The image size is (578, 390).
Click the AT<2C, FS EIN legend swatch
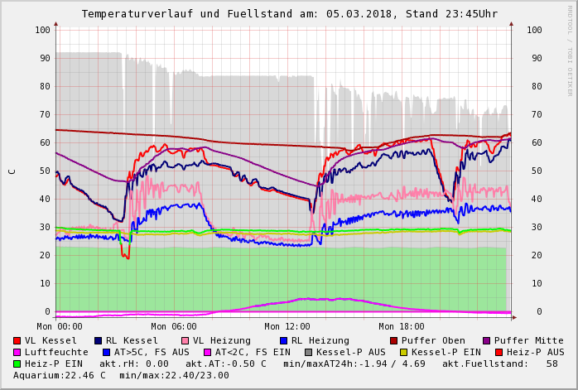click(x=207, y=352)
